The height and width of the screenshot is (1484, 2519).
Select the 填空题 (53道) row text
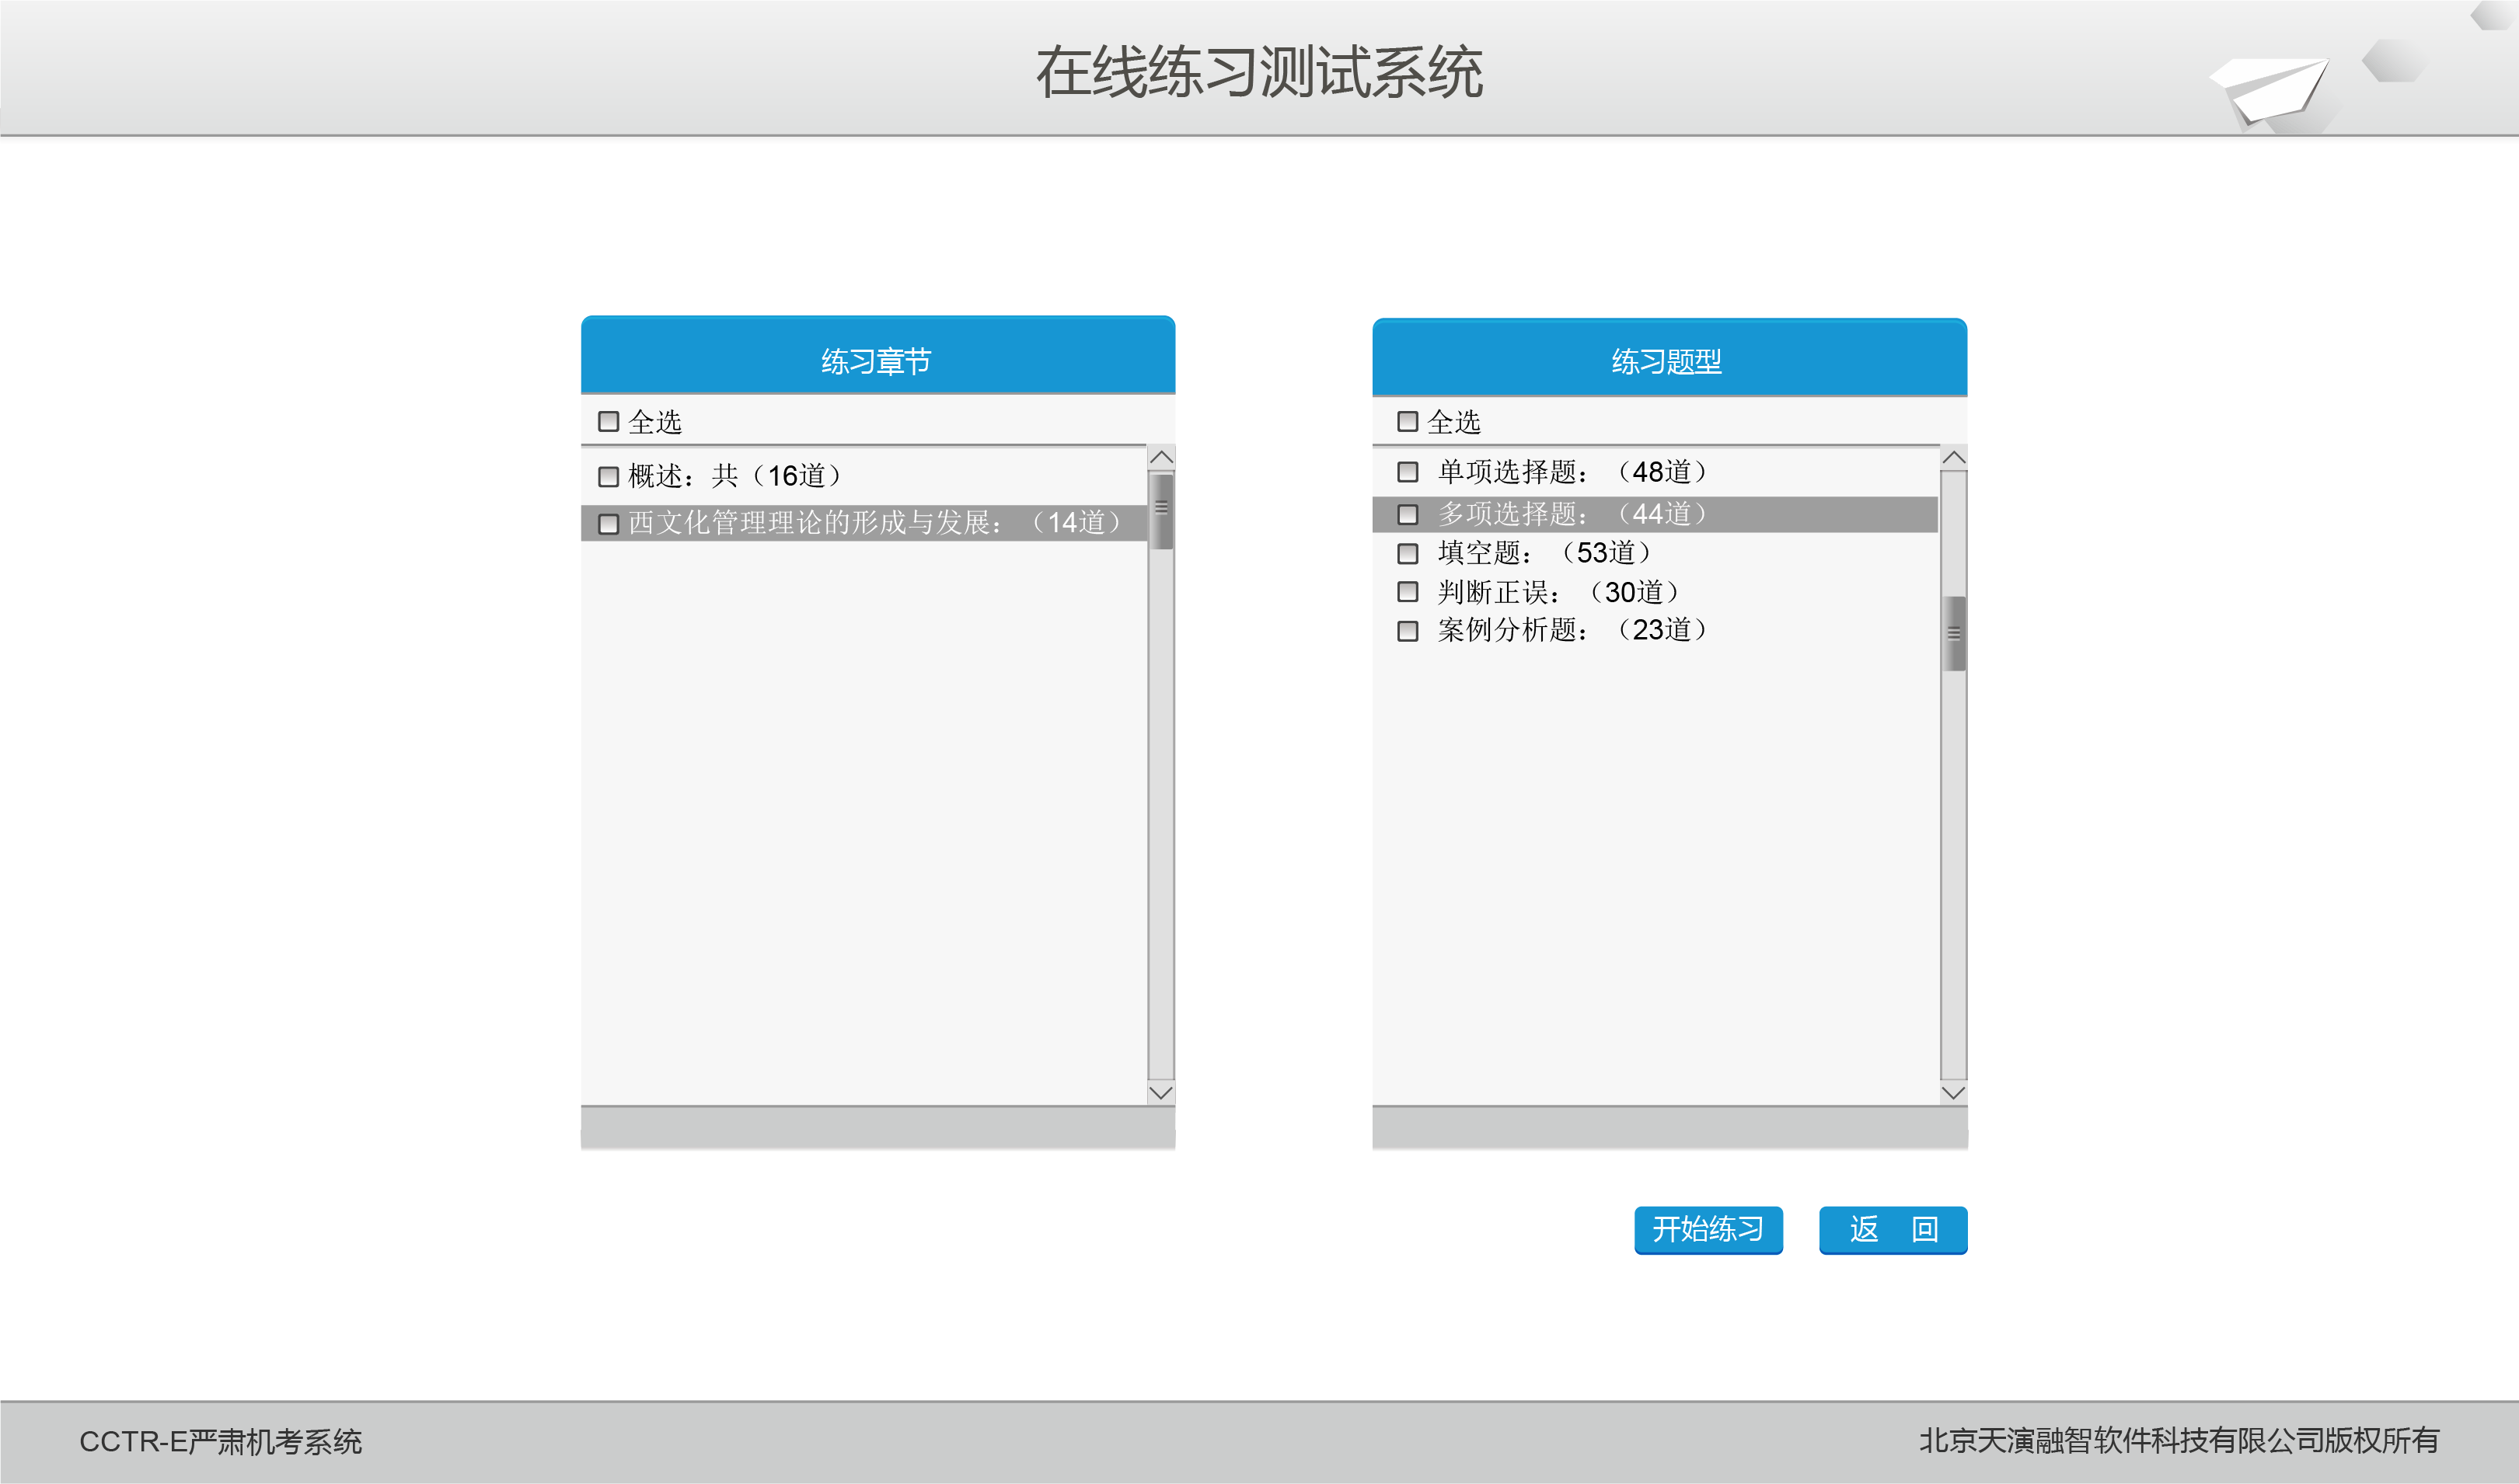point(1544,553)
